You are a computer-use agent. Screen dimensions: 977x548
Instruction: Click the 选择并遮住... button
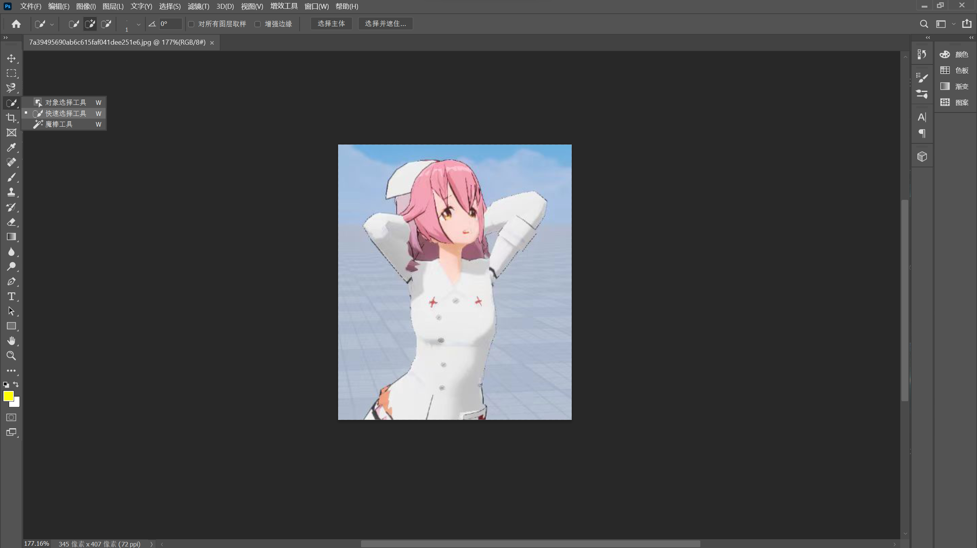coord(385,24)
